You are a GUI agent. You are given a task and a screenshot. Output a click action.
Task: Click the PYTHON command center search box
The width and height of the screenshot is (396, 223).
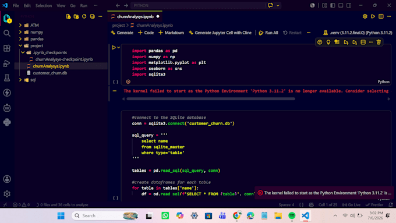[x=198, y=5]
